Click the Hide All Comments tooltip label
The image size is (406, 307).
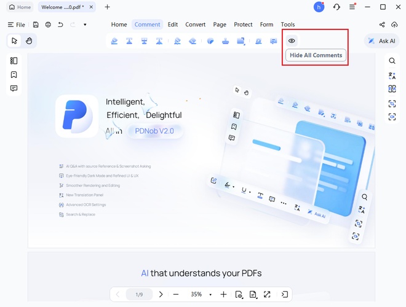point(316,55)
